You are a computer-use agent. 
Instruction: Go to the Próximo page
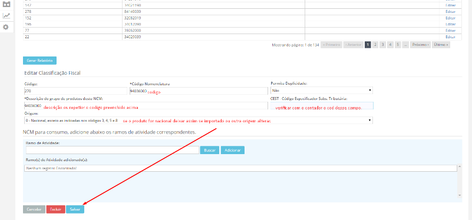coord(420,45)
